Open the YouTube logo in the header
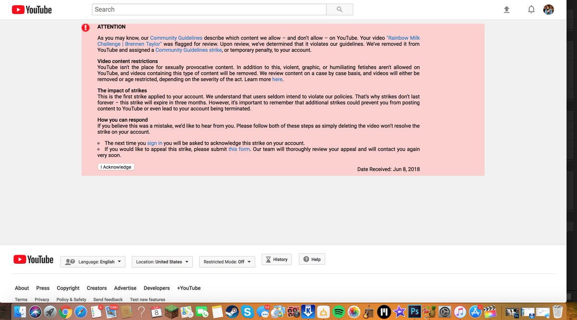The image size is (577, 320). click(32, 10)
